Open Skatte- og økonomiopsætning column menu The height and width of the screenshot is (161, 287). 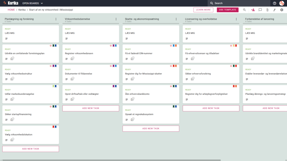click(x=176, y=19)
